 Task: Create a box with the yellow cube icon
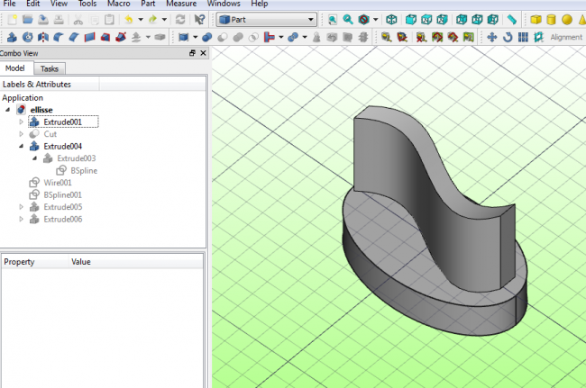coord(536,19)
